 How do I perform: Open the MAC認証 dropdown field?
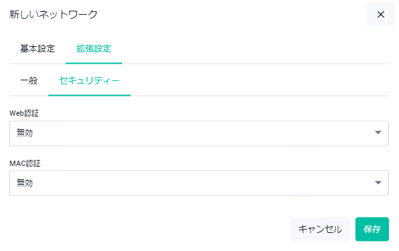coord(199,183)
